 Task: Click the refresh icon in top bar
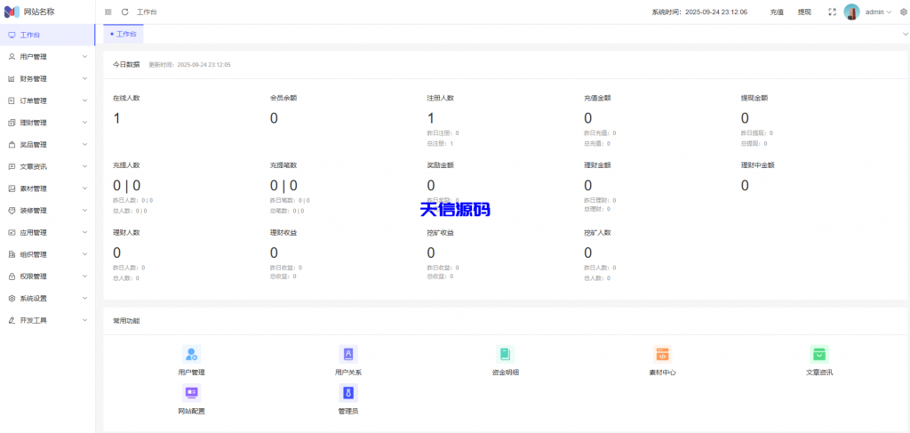tap(124, 12)
